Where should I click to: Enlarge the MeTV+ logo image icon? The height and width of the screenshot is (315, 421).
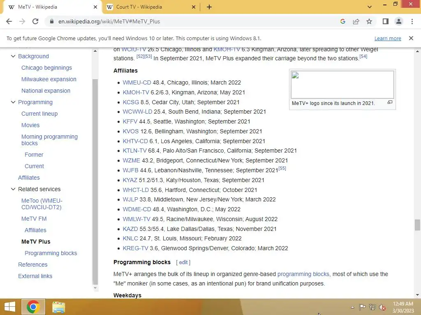point(390,102)
